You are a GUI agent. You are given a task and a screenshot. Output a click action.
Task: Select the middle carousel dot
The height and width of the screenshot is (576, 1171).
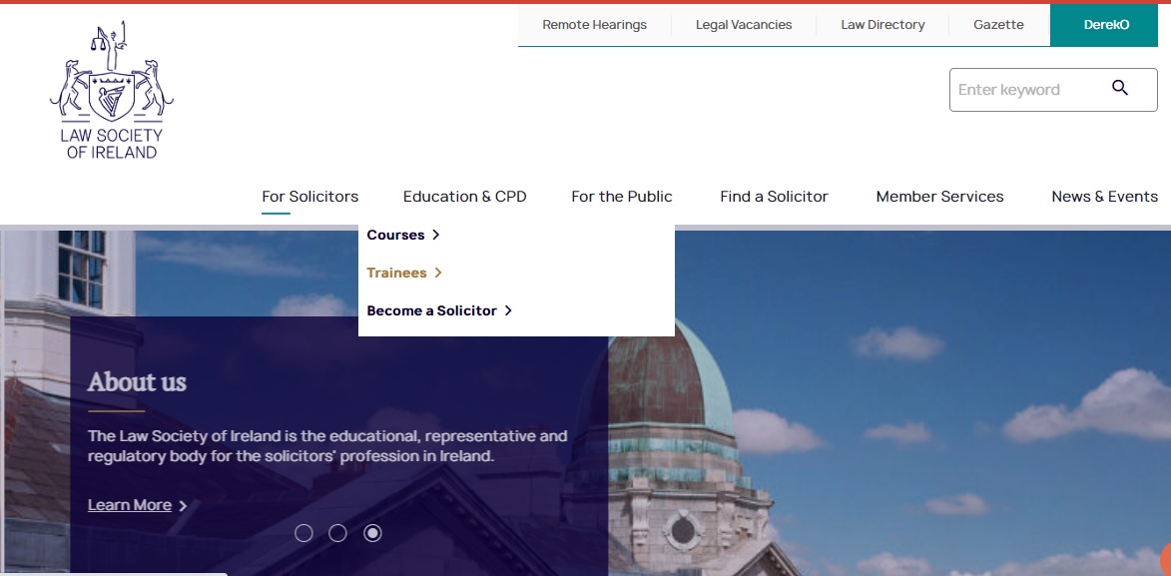tap(338, 533)
